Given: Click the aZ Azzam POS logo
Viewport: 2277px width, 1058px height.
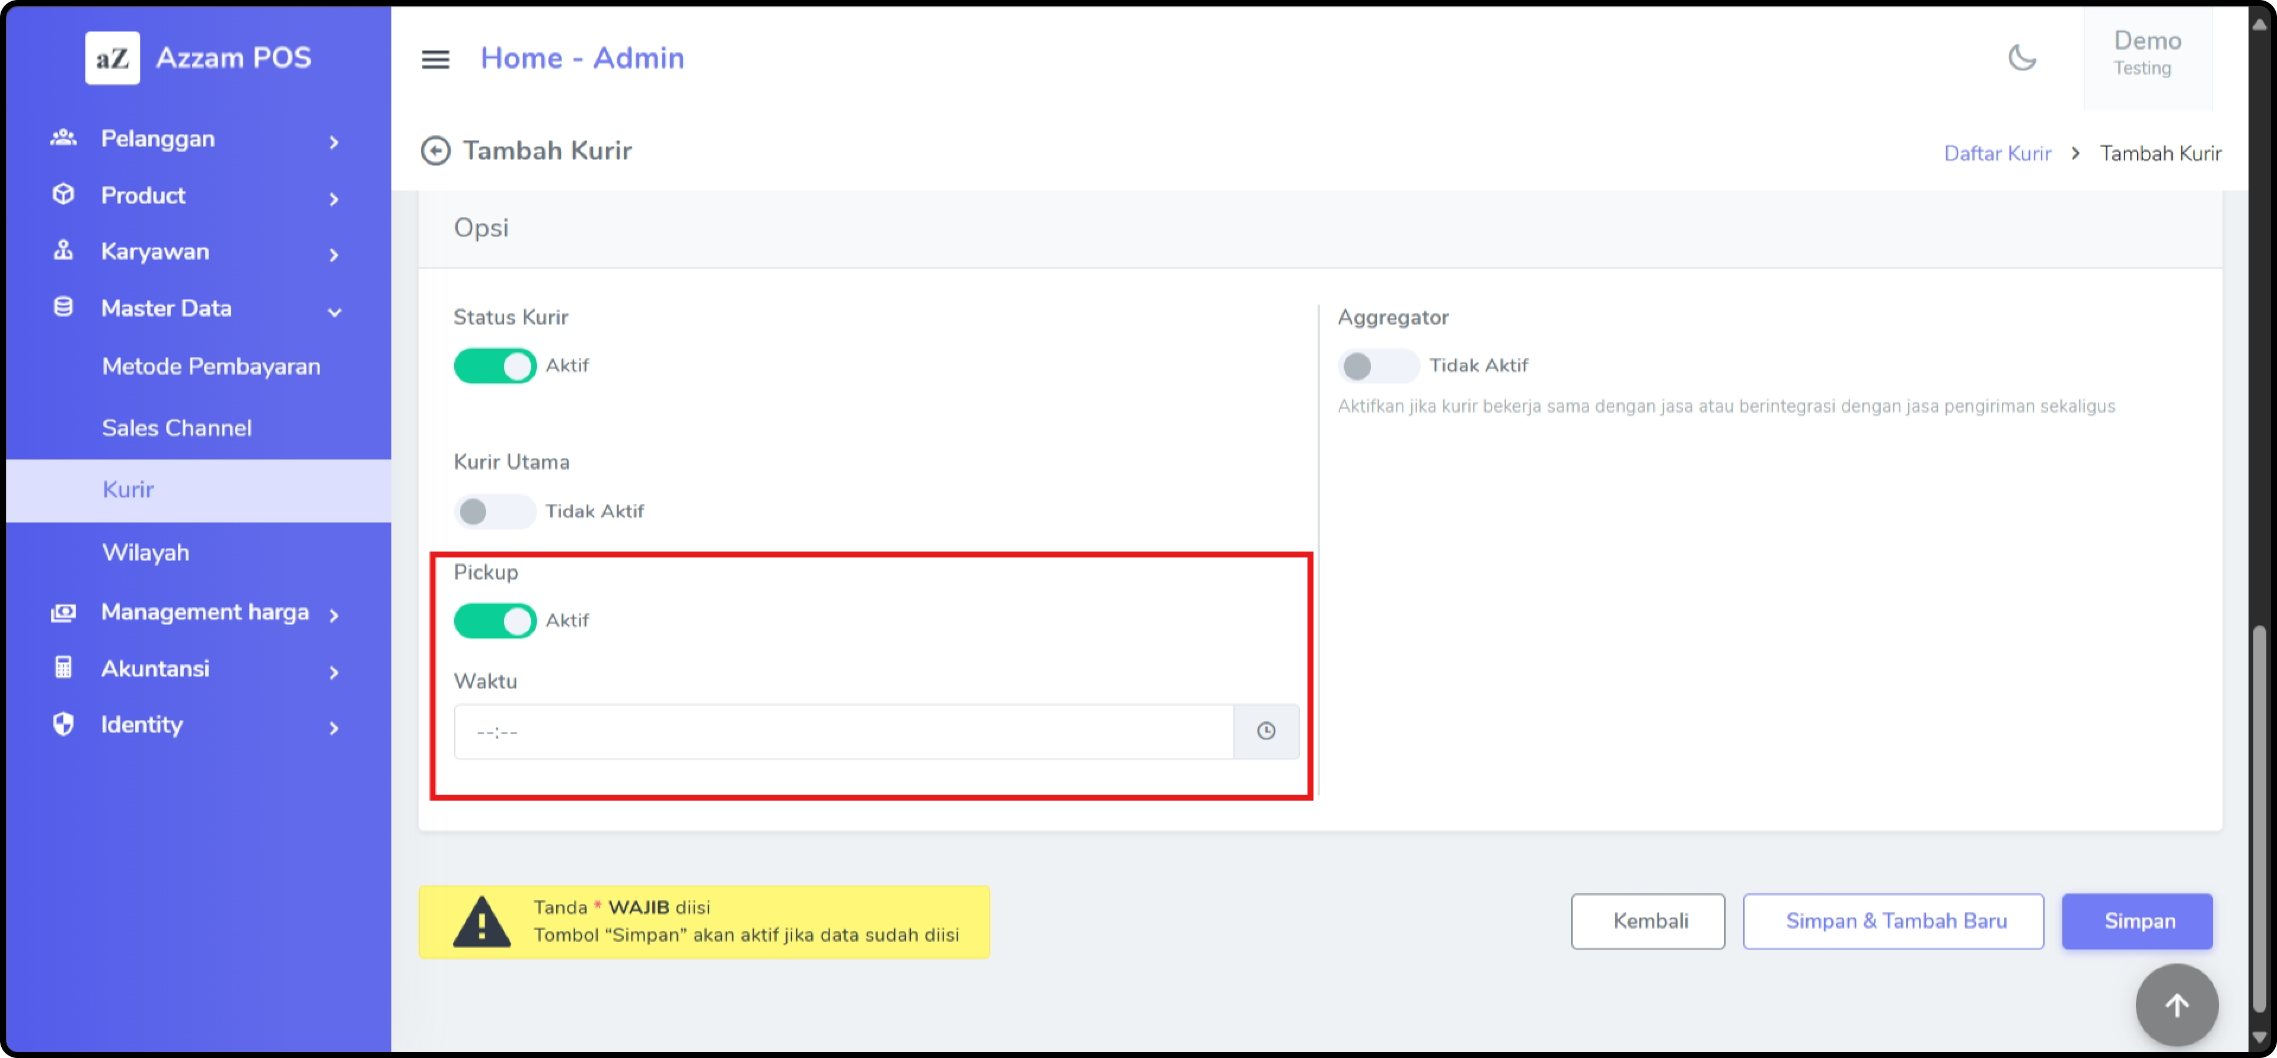Looking at the screenshot, I should click(112, 58).
